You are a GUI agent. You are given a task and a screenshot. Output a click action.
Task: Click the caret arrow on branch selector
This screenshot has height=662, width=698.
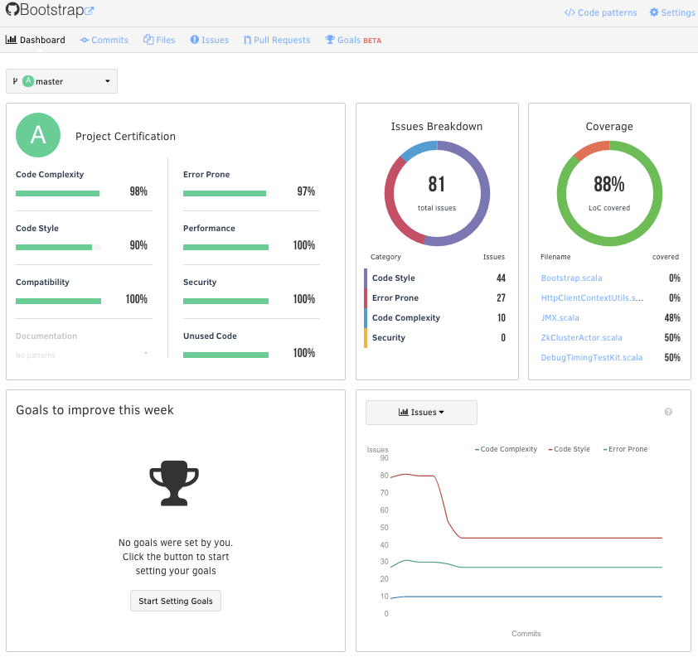(x=107, y=81)
